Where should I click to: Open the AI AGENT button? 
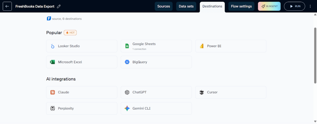click(x=269, y=6)
